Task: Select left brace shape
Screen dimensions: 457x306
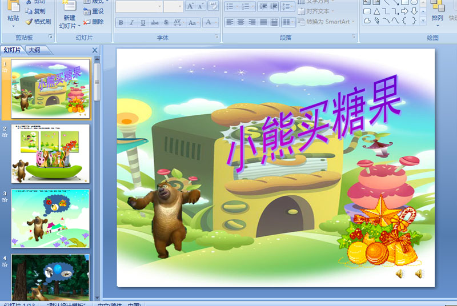Action: pos(404,21)
